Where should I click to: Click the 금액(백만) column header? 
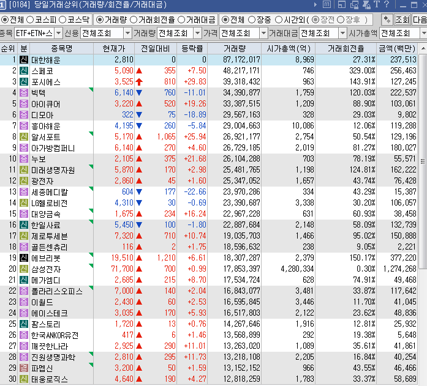click(x=397, y=49)
